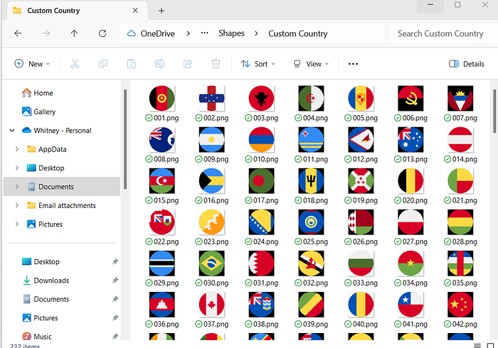498x348 pixels.
Task: Expand the AppData folder chevron
Action: pos(17,149)
